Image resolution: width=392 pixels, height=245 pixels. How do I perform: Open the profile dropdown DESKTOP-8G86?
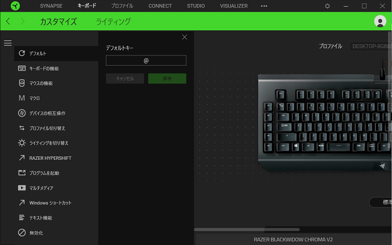(370, 46)
